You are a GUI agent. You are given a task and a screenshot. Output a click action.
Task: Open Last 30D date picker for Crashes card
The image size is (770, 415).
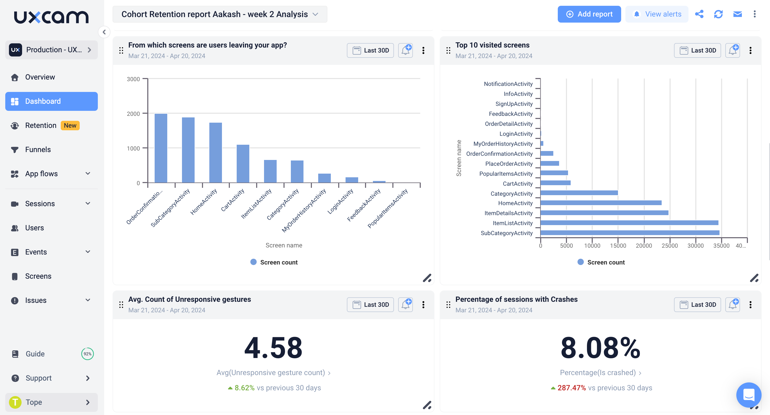[697, 304]
